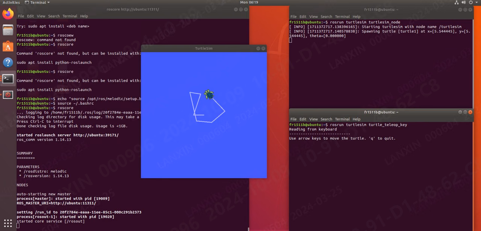Image resolution: width=481 pixels, height=231 pixels.
Task: Click 'ROS_MASTER_URI=http://ubuntu:11311/' line
Action: pyautogui.click(x=56, y=203)
